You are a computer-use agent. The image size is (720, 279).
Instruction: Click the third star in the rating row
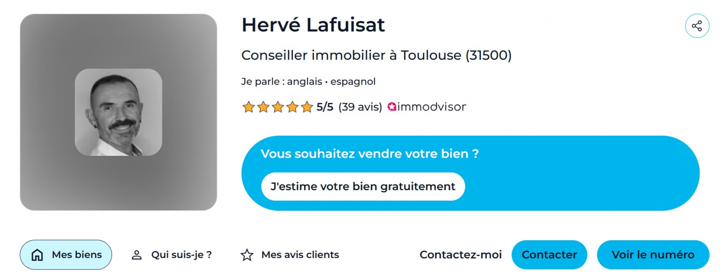[x=278, y=107]
